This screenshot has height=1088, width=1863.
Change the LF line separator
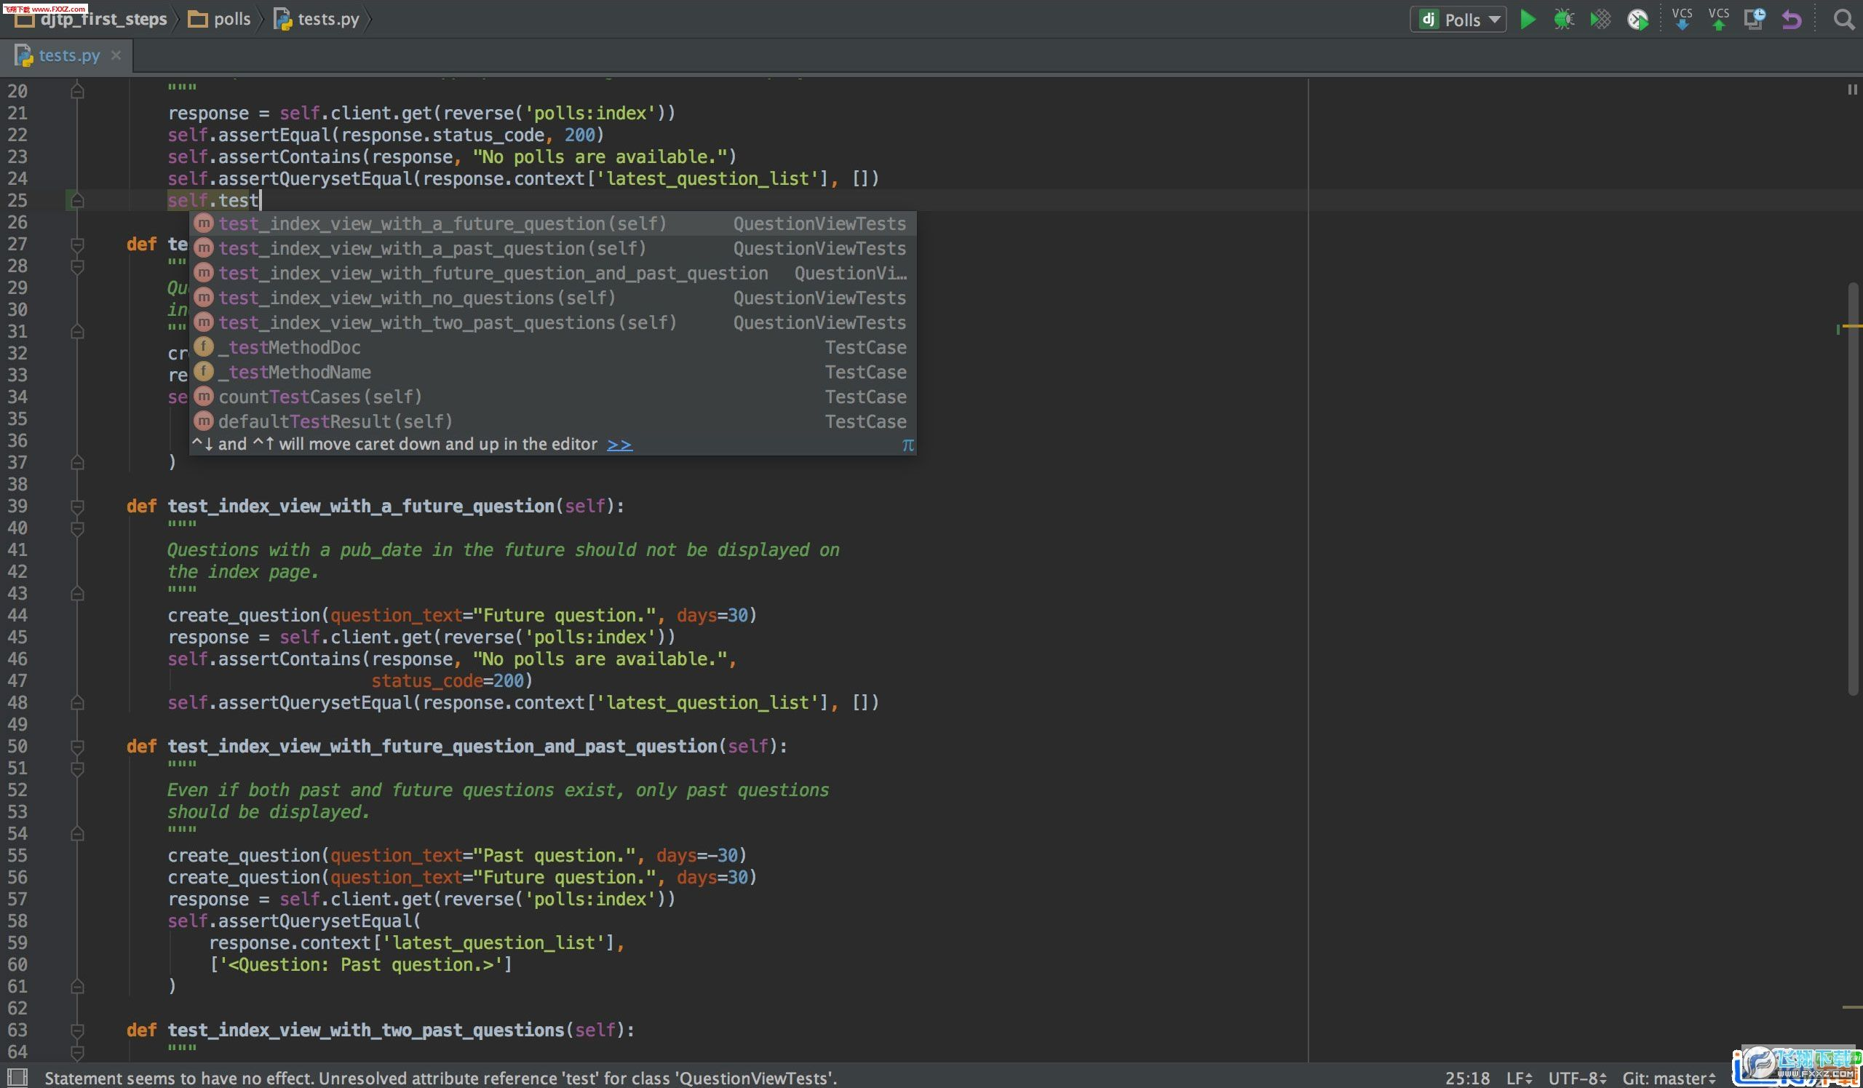click(x=1520, y=1078)
